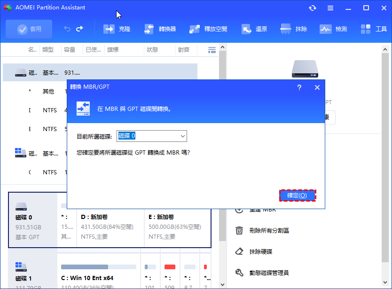
Task: Click the usage bar of partition C:
Action: click(x=99, y=267)
